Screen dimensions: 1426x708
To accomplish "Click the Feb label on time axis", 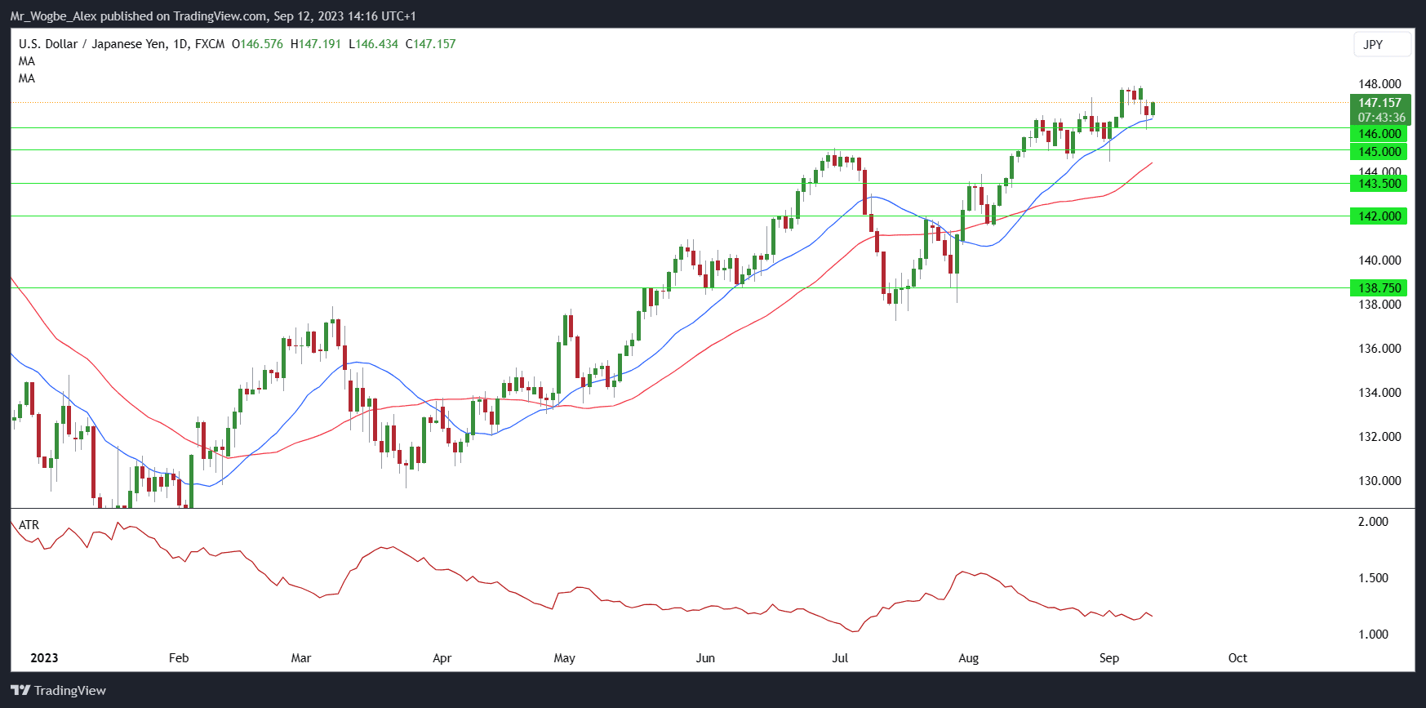I will coord(179,658).
